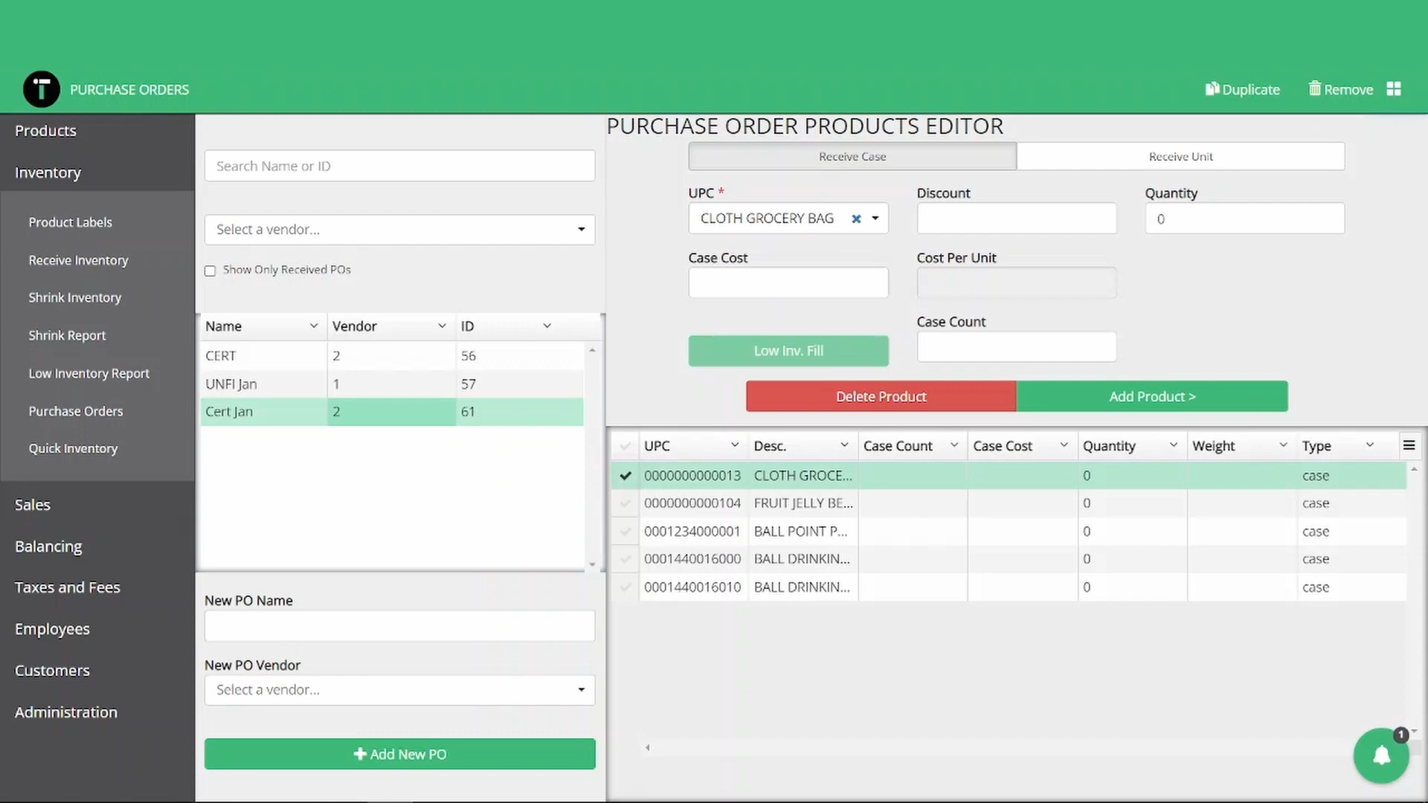Click the Case Cost input field

[x=788, y=283]
